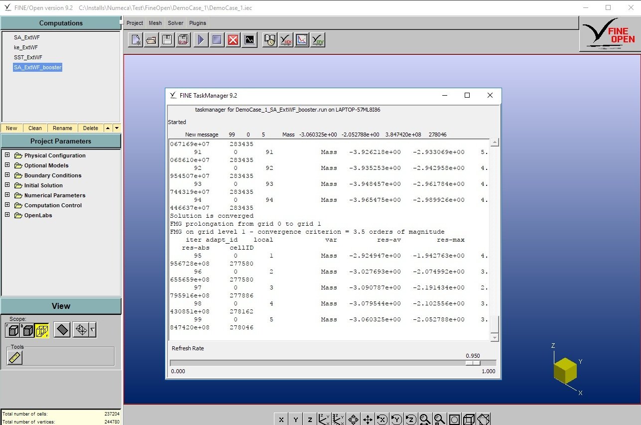Start the solver with the play icon
The width and height of the screenshot is (641, 425).
(x=201, y=40)
